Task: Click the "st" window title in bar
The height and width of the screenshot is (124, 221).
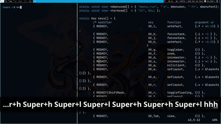Action: (x=35, y=1)
